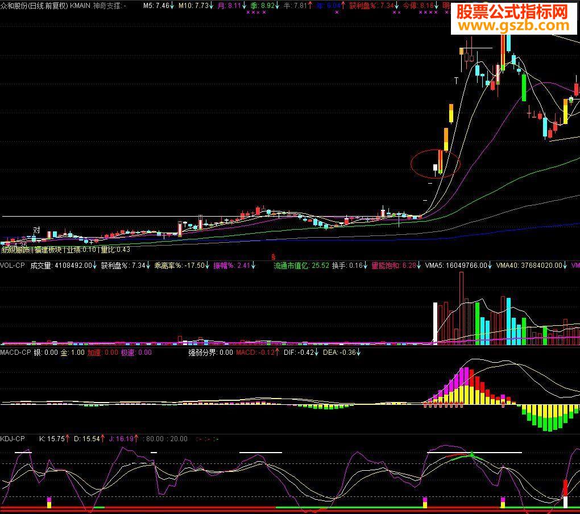
Task: Click the 年 6.04 average readout
Action: coord(331,6)
